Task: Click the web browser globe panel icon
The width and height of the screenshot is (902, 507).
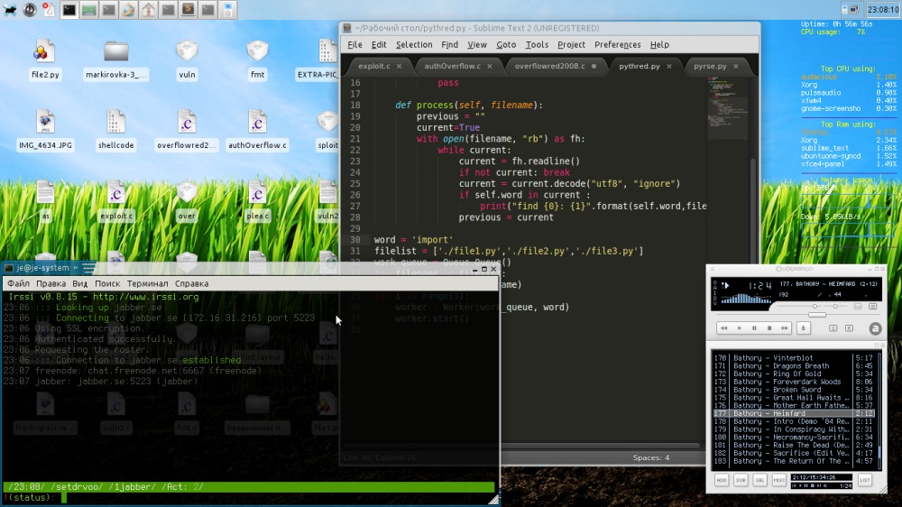Action: 128,10
